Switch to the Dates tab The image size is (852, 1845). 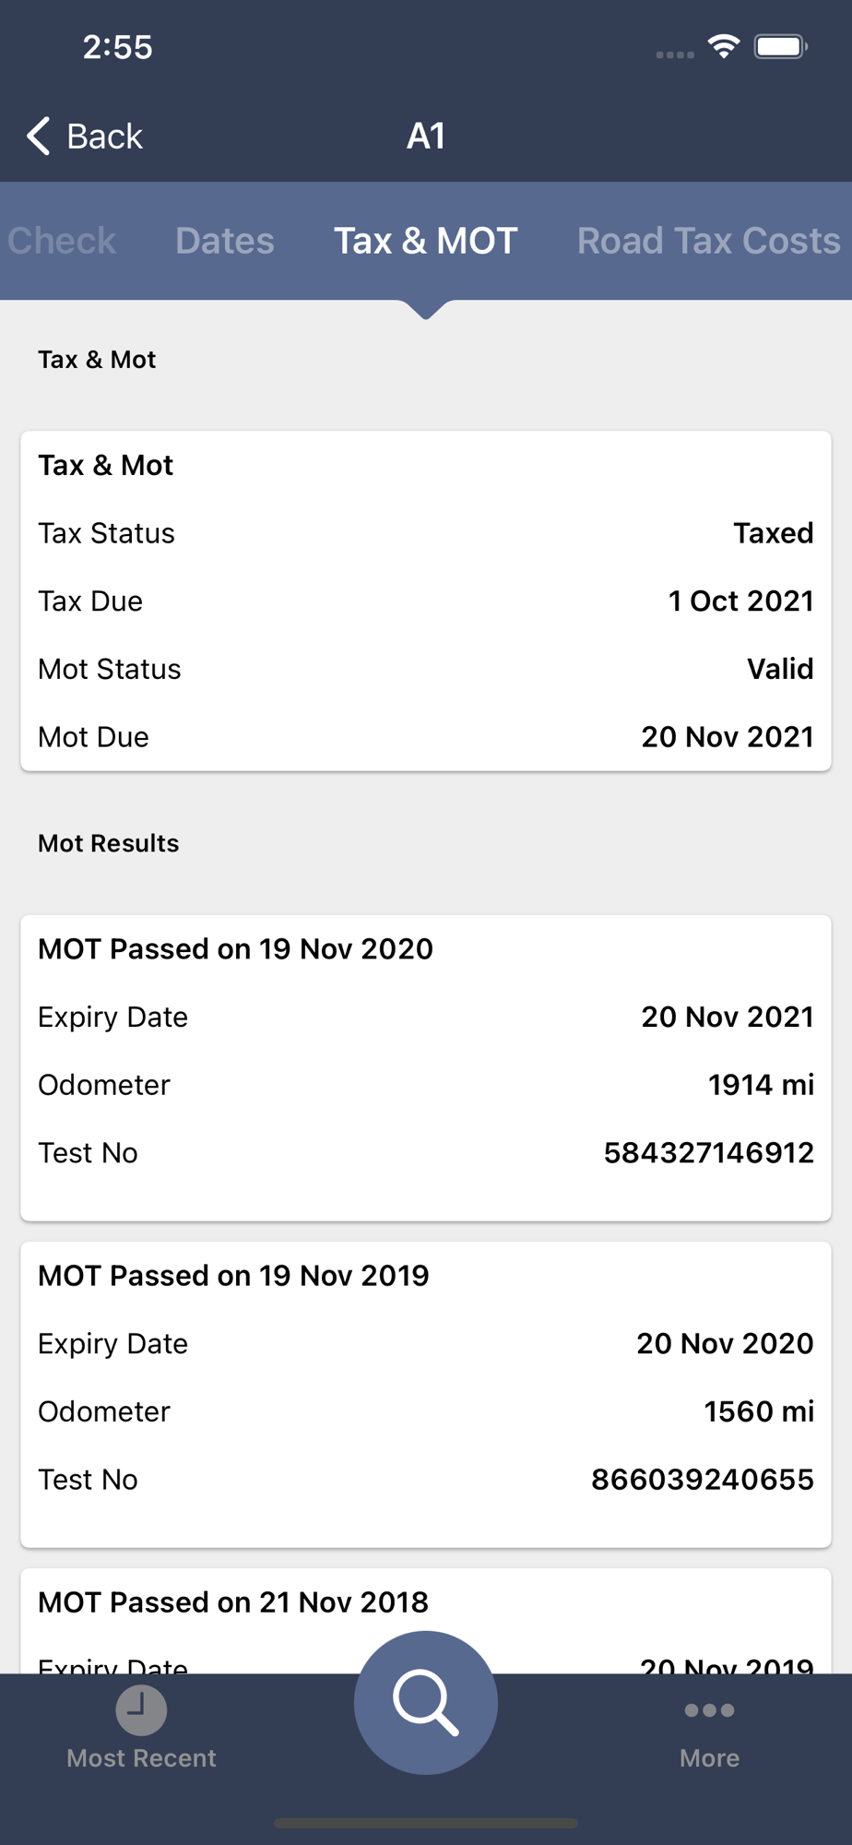coord(225,241)
